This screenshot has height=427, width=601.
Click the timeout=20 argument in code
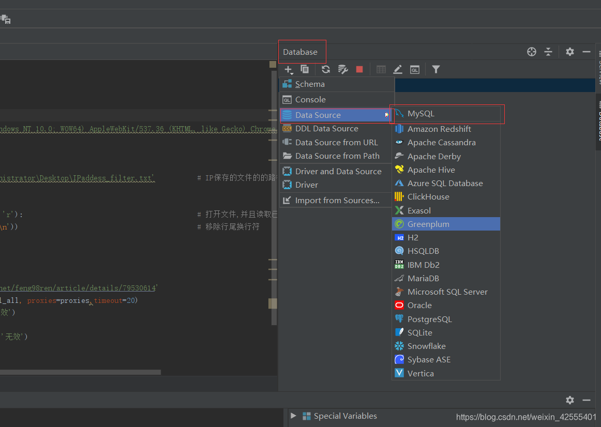(x=114, y=301)
